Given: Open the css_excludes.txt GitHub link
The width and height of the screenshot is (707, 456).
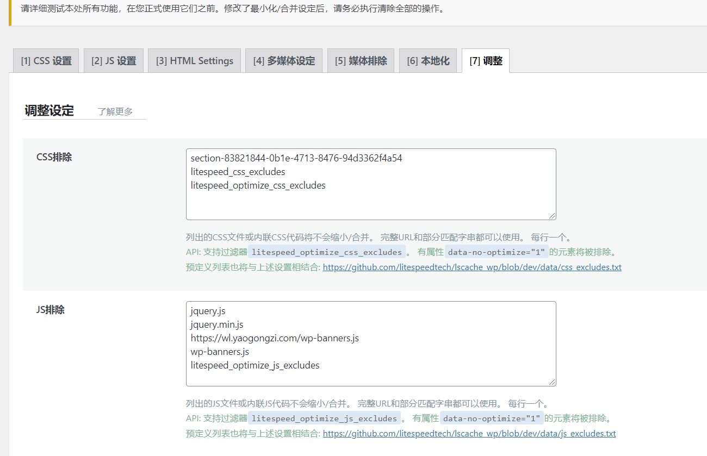Looking at the screenshot, I should (x=472, y=267).
